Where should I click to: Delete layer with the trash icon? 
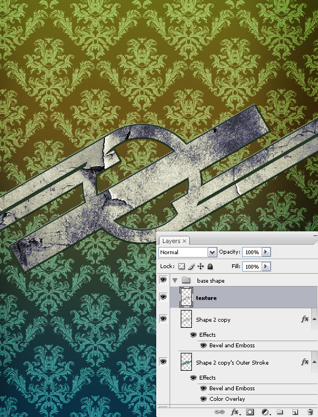click(310, 412)
